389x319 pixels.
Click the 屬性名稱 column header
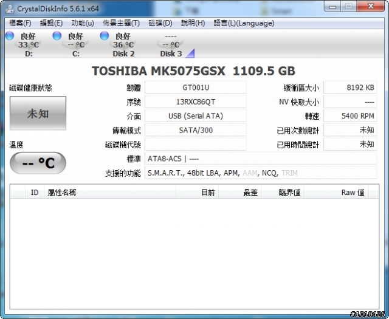[x=110, y=192]
